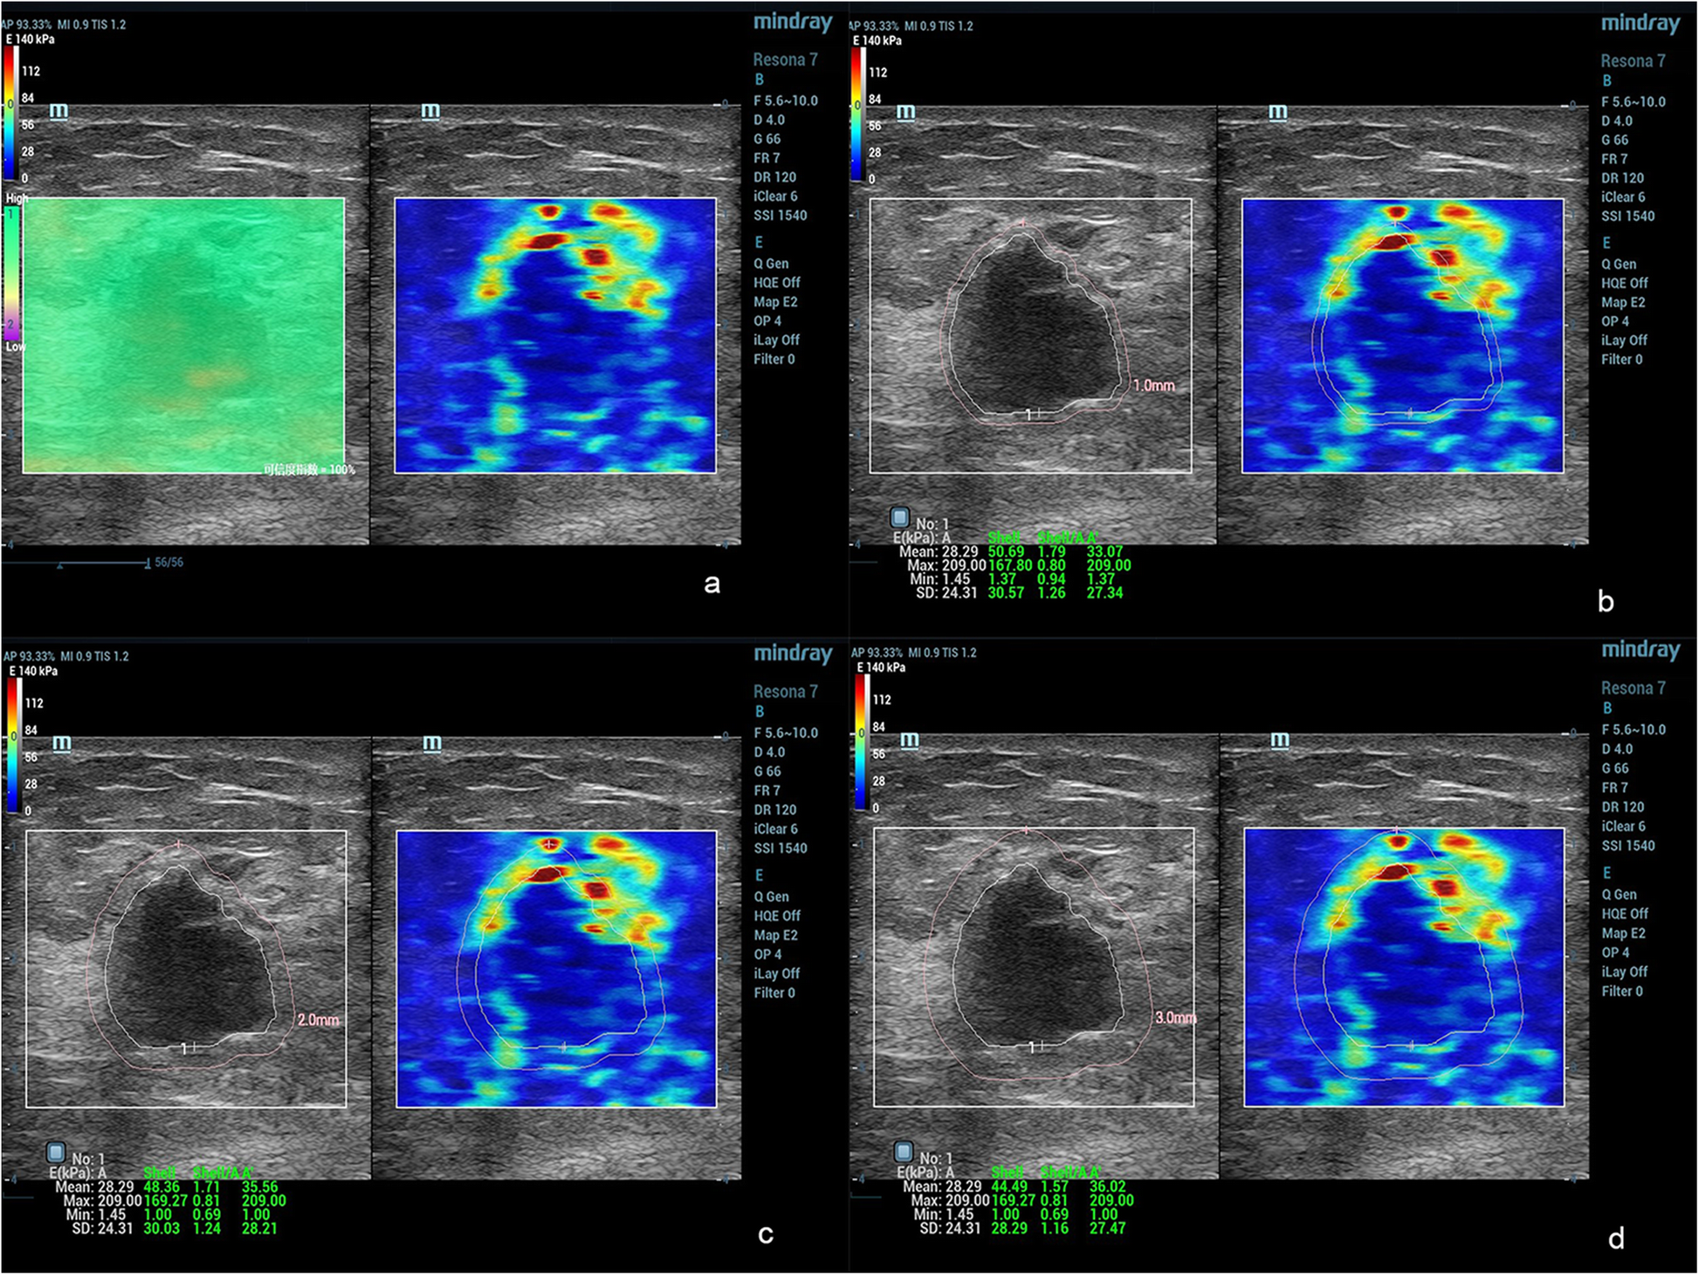Click the shell mean value '44.49' in panel d

pyautogui.click(x=1009, y=1187)
